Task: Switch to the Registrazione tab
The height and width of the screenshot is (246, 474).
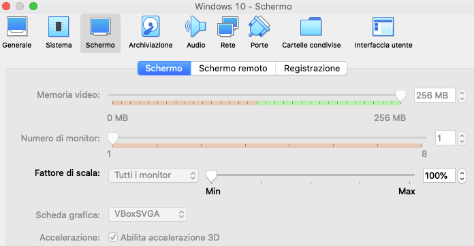Action: pyautogui.click(x=312, y=69)
